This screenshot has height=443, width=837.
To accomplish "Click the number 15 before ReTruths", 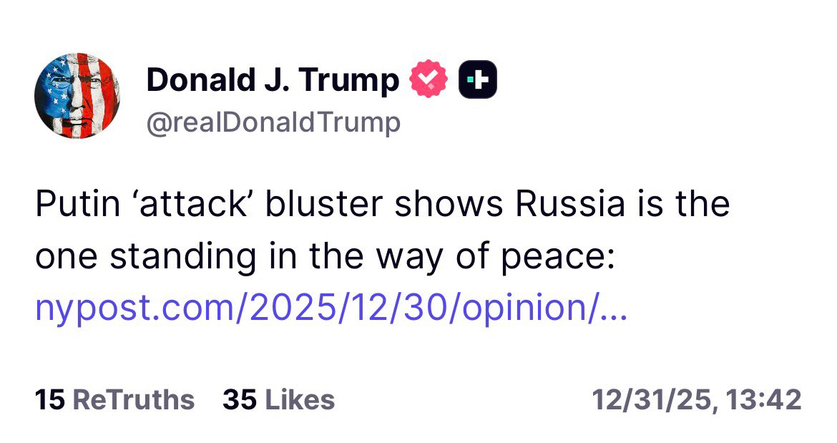I will tap(50, 399).
